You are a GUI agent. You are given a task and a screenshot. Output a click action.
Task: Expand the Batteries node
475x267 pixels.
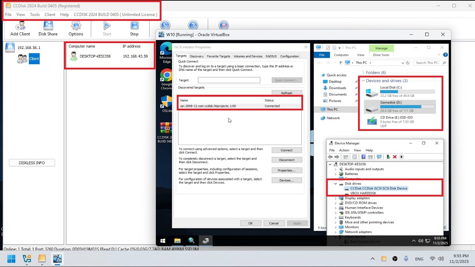coord(336,174)
